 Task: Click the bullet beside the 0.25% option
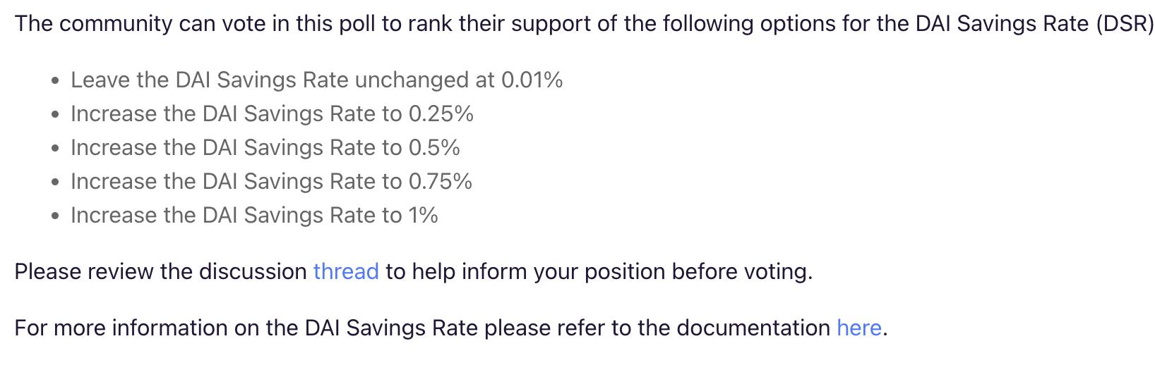point(56,115)
